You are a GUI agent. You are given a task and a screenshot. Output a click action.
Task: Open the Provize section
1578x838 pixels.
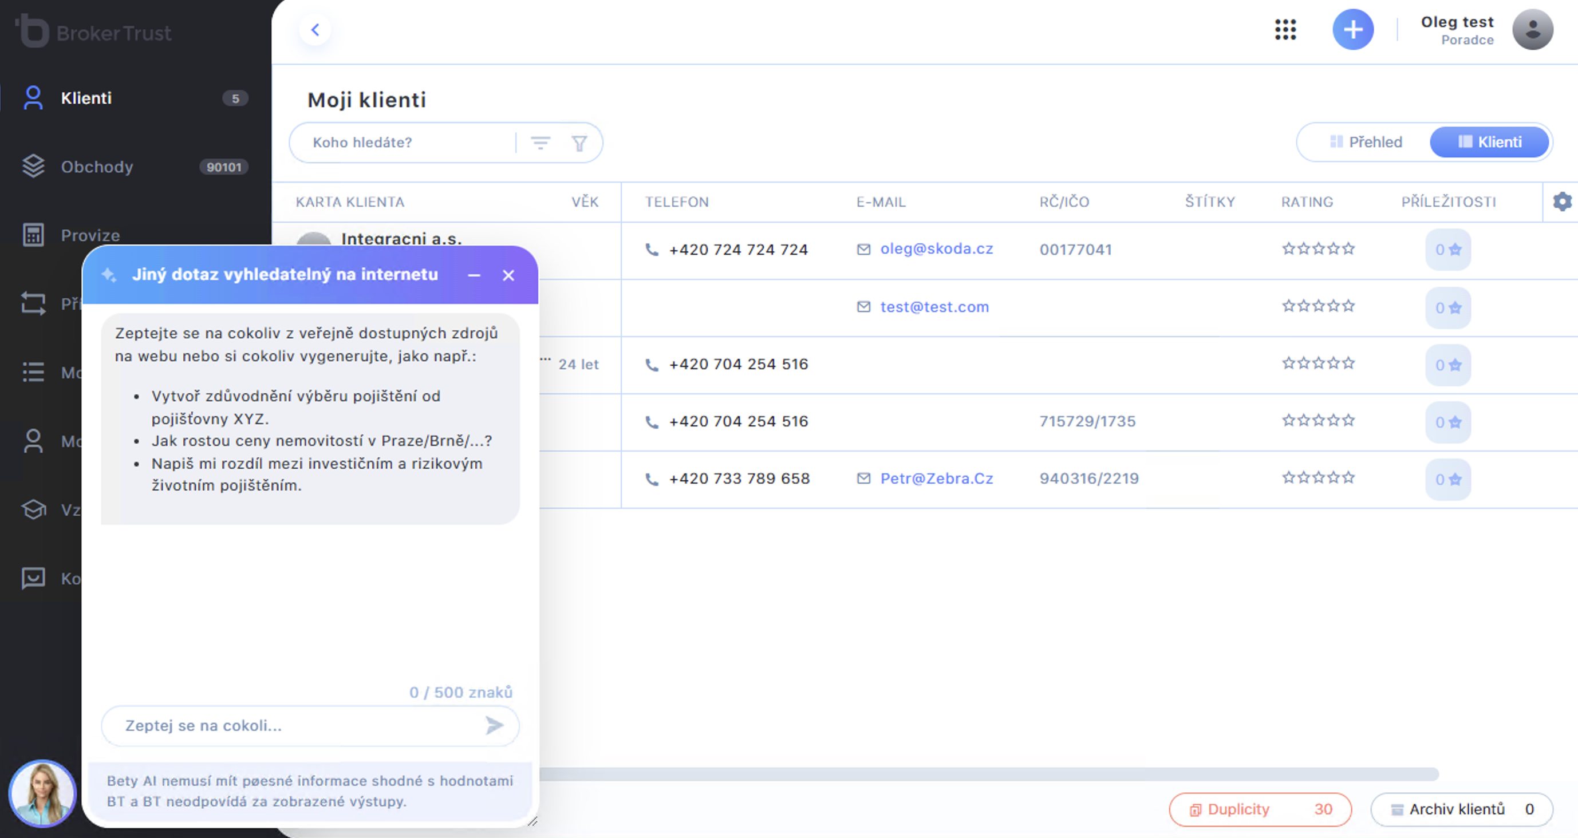90,235
